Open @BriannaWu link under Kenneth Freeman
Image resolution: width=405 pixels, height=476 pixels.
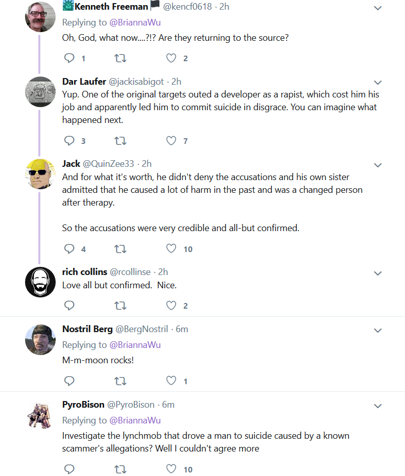(x=135, y=22)
